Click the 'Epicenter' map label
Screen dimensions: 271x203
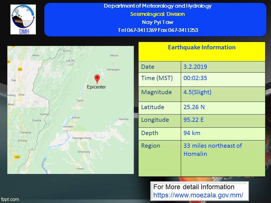click(96, 87)
